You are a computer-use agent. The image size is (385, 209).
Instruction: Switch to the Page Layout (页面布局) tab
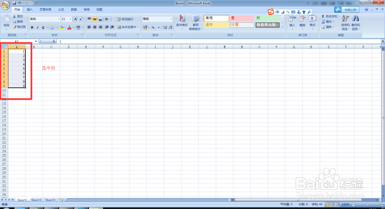[x=45, y=10]
